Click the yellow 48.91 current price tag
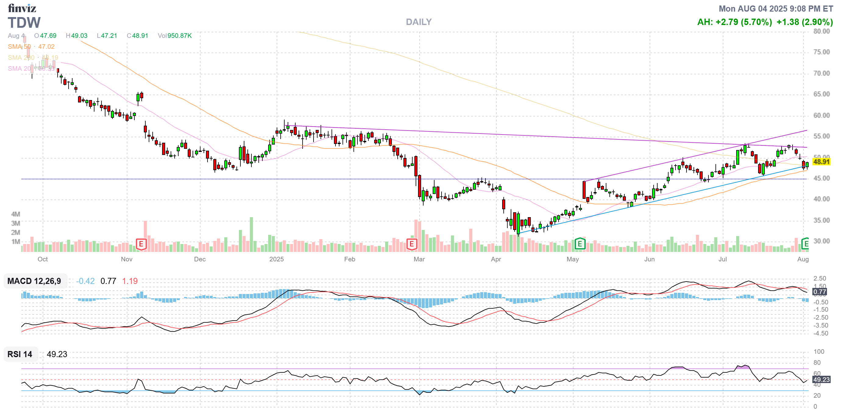Viewport: 841px width, 416px height. pos(821,162)
